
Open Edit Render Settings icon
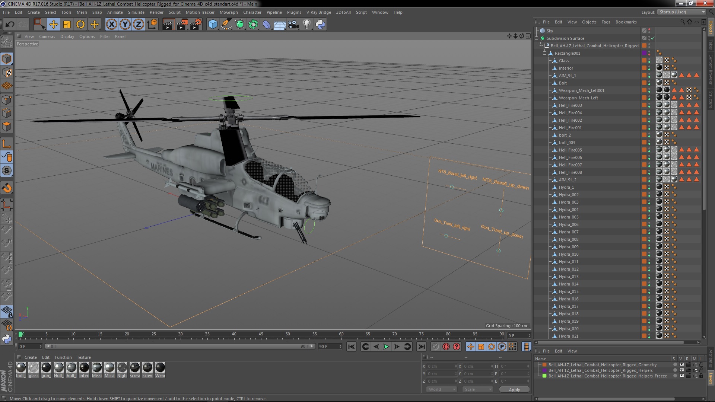coord(196,25)
